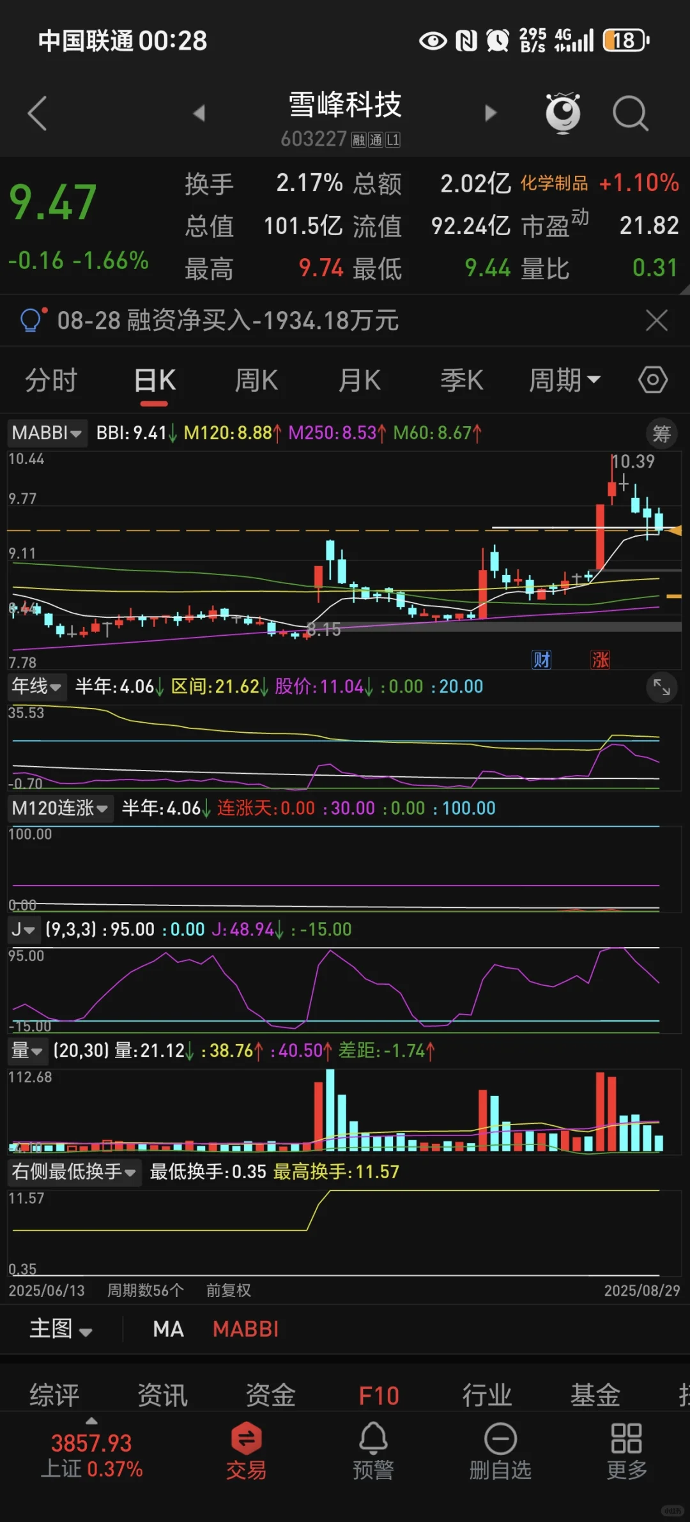Tap the M250:8.53 indicator value
The height and width of the screenshot is (1522, 690).
click(x=337, y=433)
